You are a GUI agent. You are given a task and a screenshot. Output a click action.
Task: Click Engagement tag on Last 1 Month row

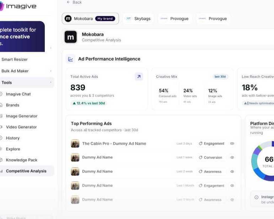[211, 186]
